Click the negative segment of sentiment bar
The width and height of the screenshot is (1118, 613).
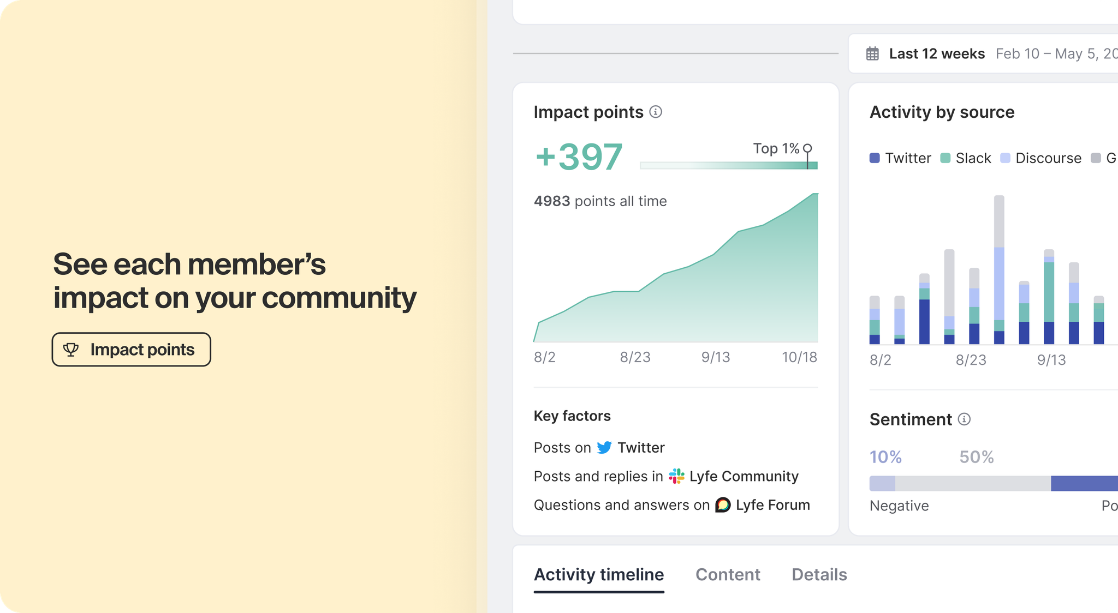coord(882,483)
